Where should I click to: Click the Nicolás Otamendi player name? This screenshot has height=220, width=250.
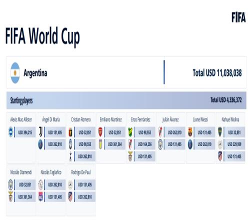(x=21, y=172)
